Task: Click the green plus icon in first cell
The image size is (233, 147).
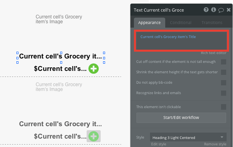Action: coord(93,68)
